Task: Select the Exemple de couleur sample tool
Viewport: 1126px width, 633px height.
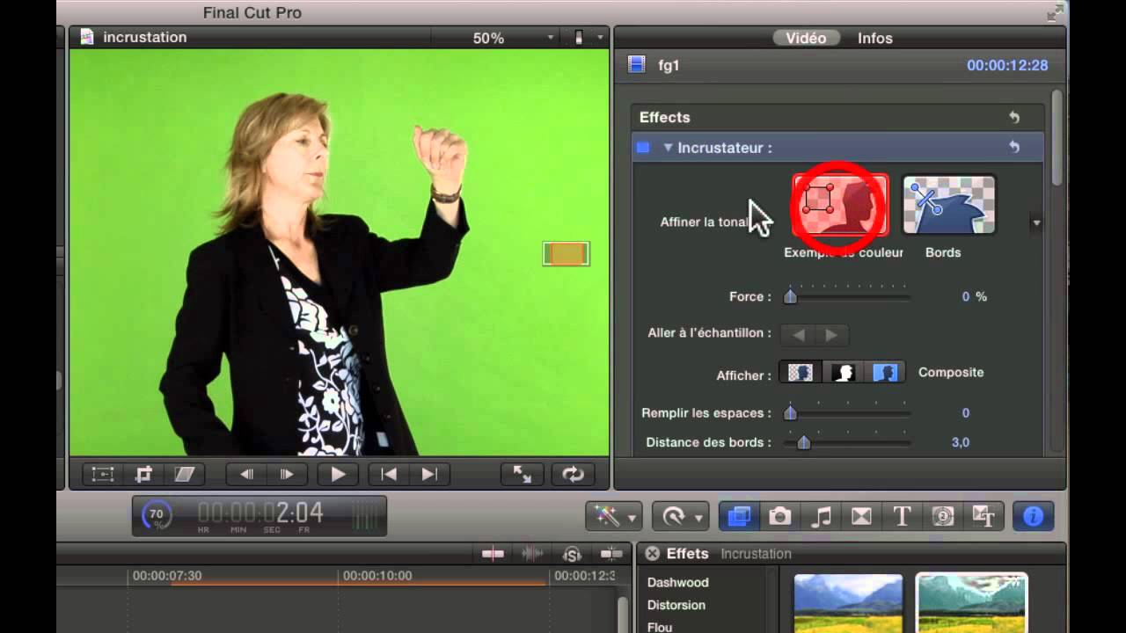Action: (840, 205)
